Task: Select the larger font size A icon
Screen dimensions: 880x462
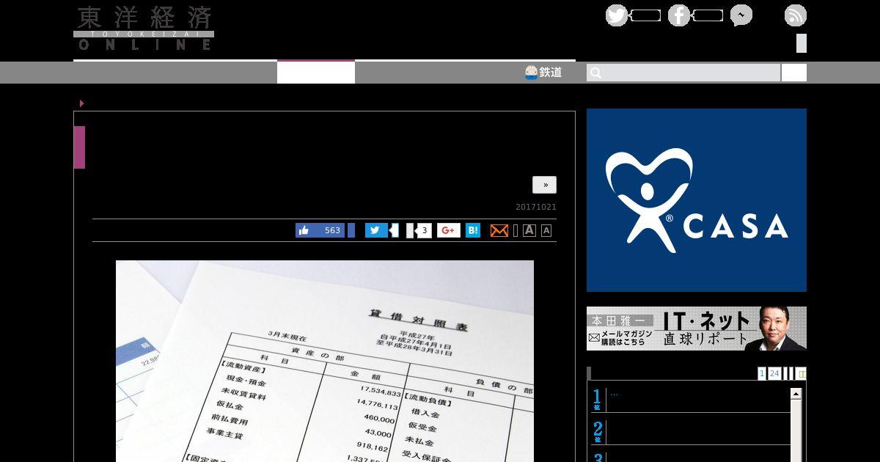Action: click(x=529, y=230)
